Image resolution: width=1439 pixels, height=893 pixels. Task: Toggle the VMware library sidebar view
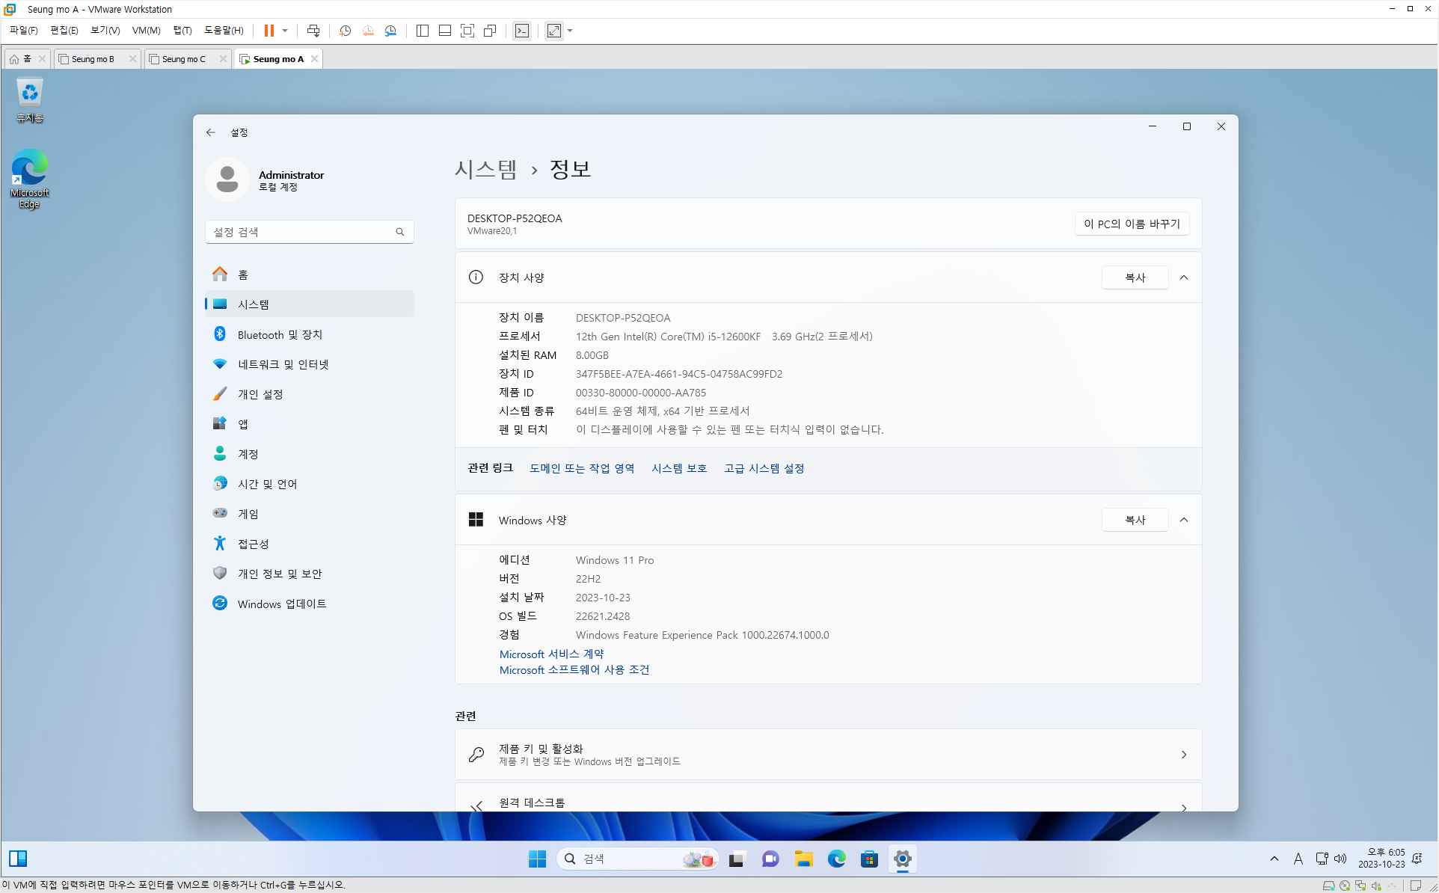click(x=423, y=31)
